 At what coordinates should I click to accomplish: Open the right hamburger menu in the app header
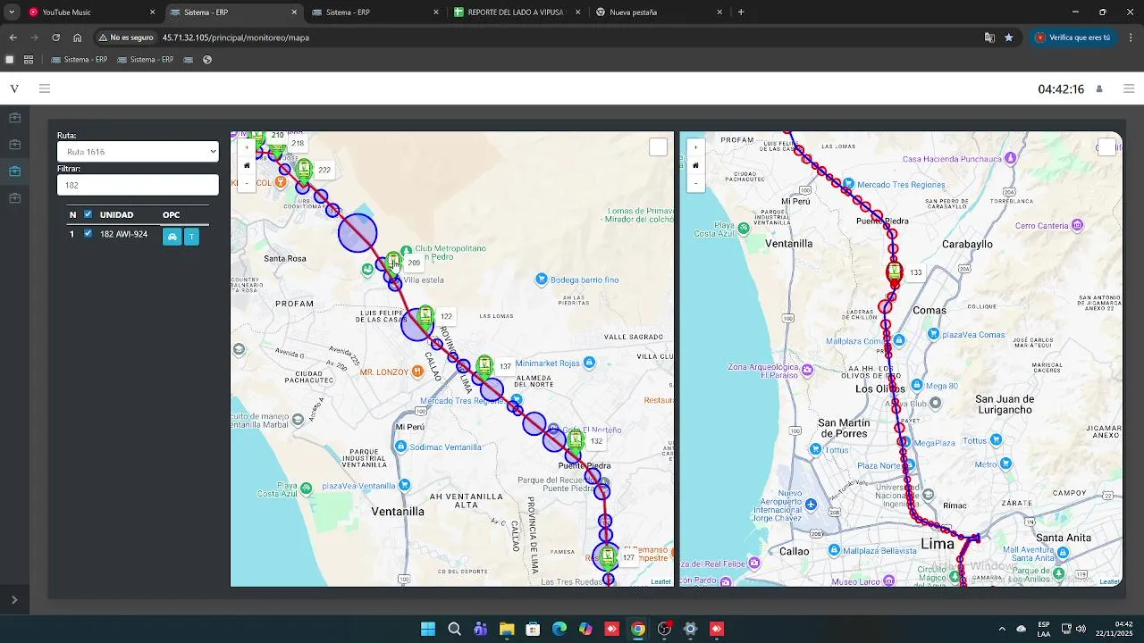click(1129, 88)
